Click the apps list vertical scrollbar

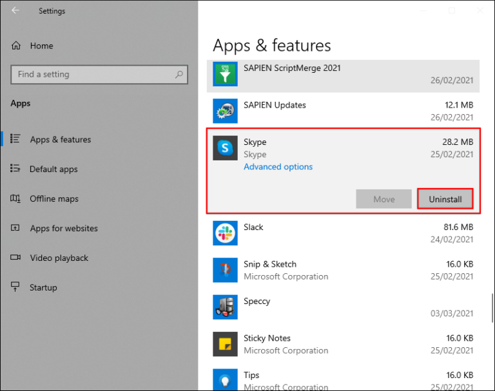(491, 309)
